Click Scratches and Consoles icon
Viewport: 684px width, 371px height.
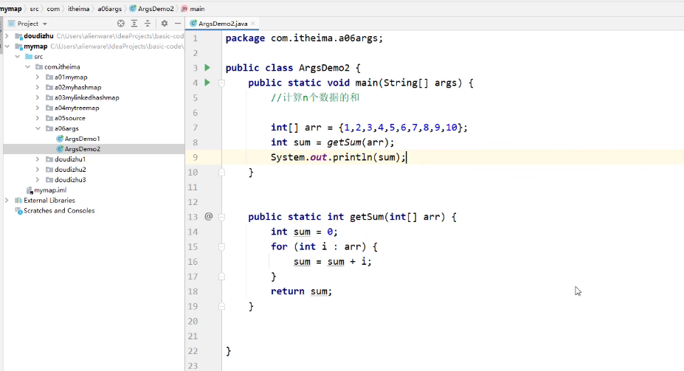[x=18, y=211]
